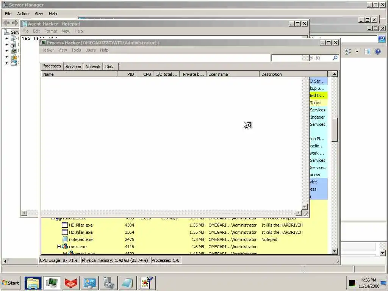Click Notepad horizontal scroll left arrow
The width and height of the screenshot is (388, 291).
24,213
